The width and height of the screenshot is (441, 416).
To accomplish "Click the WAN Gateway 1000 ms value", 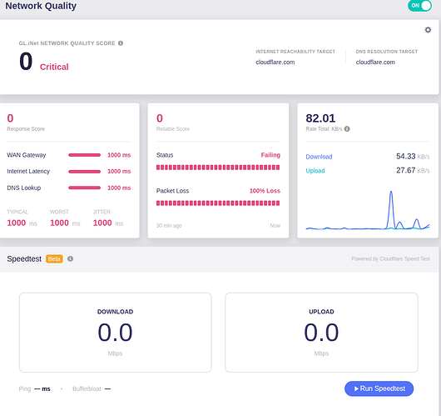I will [119, 155].
